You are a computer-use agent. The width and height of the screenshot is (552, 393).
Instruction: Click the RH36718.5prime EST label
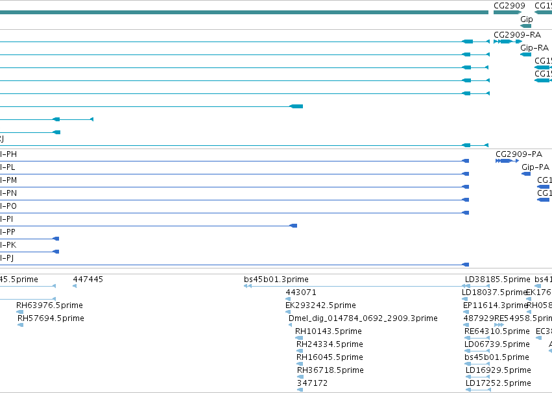coord(330,370)
